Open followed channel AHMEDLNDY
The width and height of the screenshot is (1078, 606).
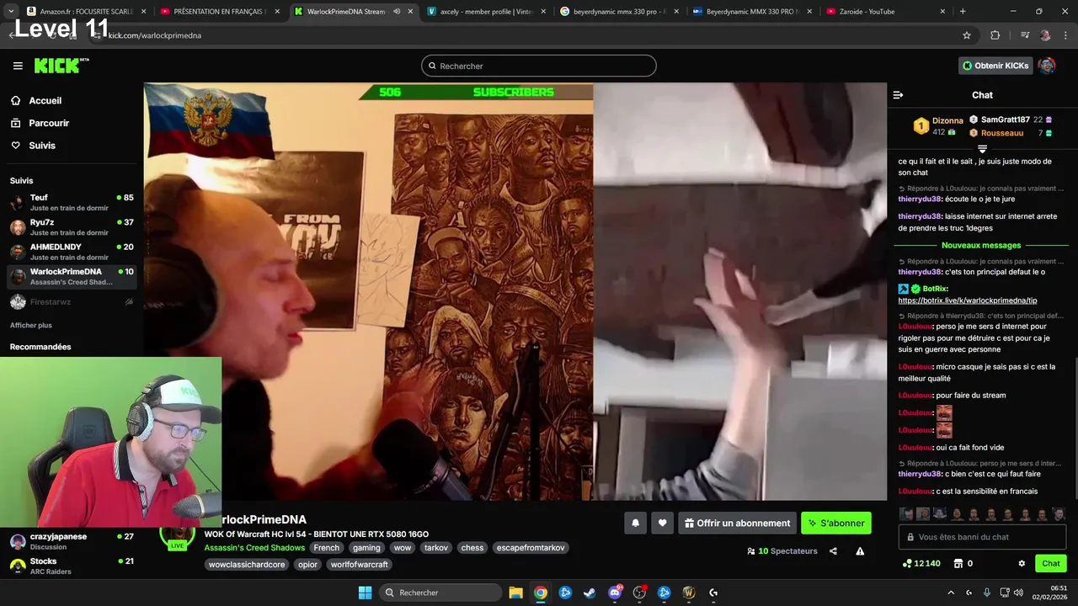72,252
